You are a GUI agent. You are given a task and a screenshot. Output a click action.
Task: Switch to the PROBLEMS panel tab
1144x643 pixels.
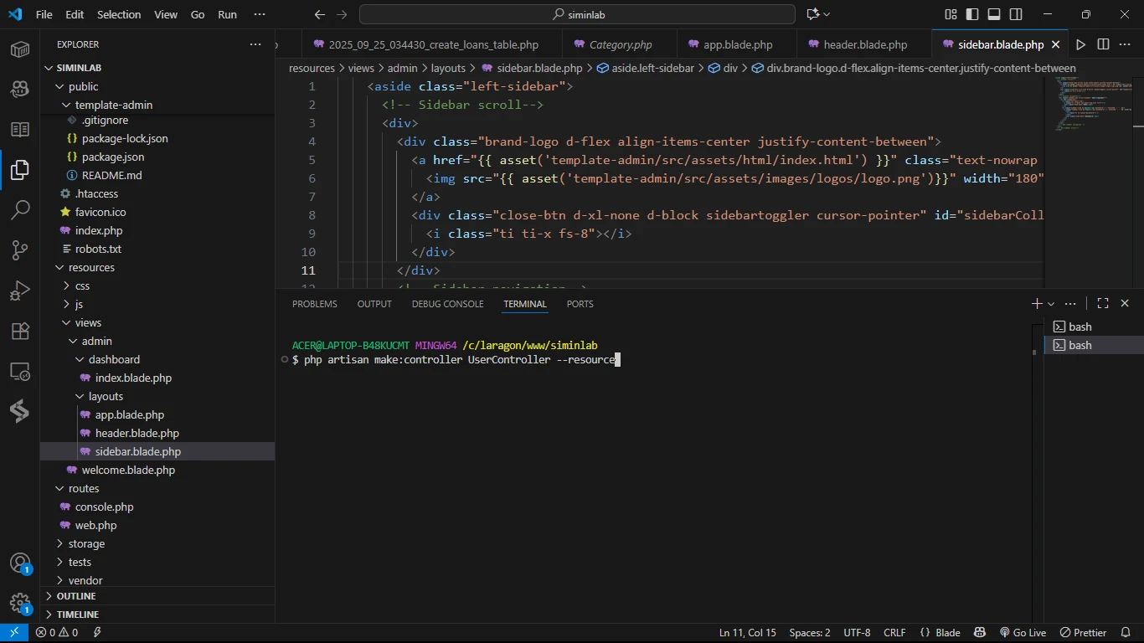(314, 304)
